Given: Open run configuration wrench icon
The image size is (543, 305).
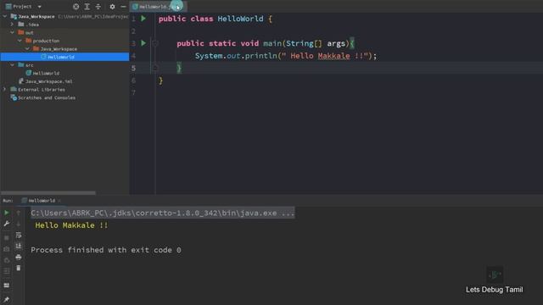Looking at the screenshot, I should [6, 224].
